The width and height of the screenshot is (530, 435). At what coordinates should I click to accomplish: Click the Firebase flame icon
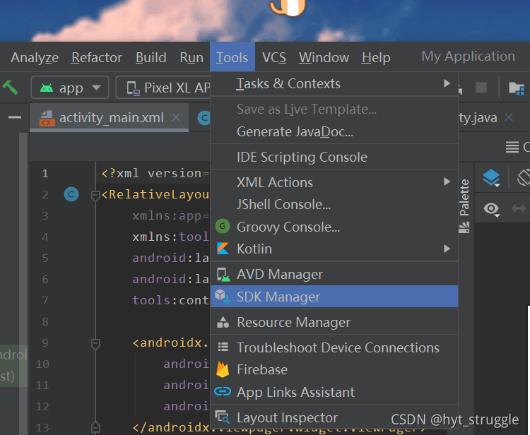(223, 369)
